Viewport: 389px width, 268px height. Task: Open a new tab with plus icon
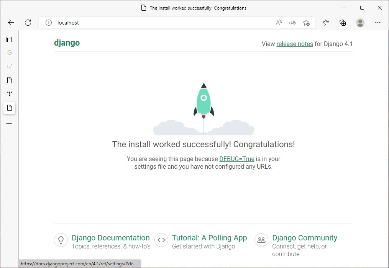click(9, 123)
